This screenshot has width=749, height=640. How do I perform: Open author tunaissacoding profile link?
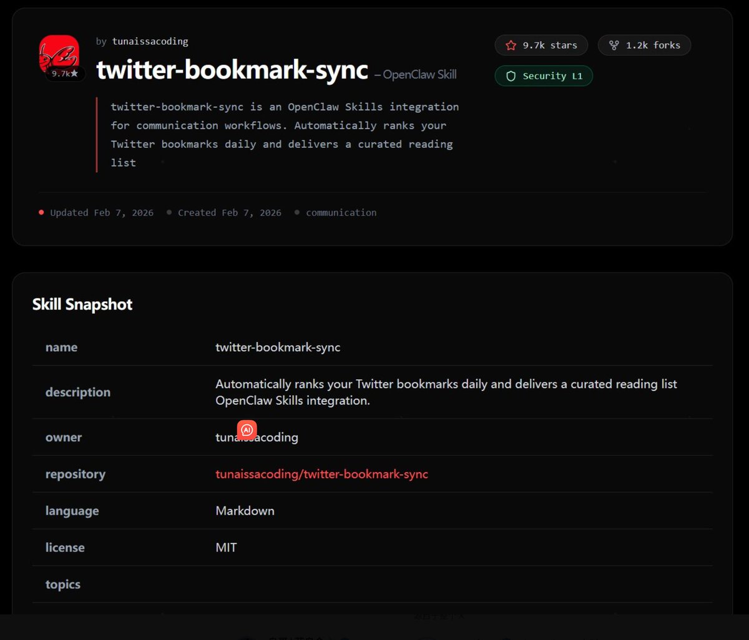[150, 42]
